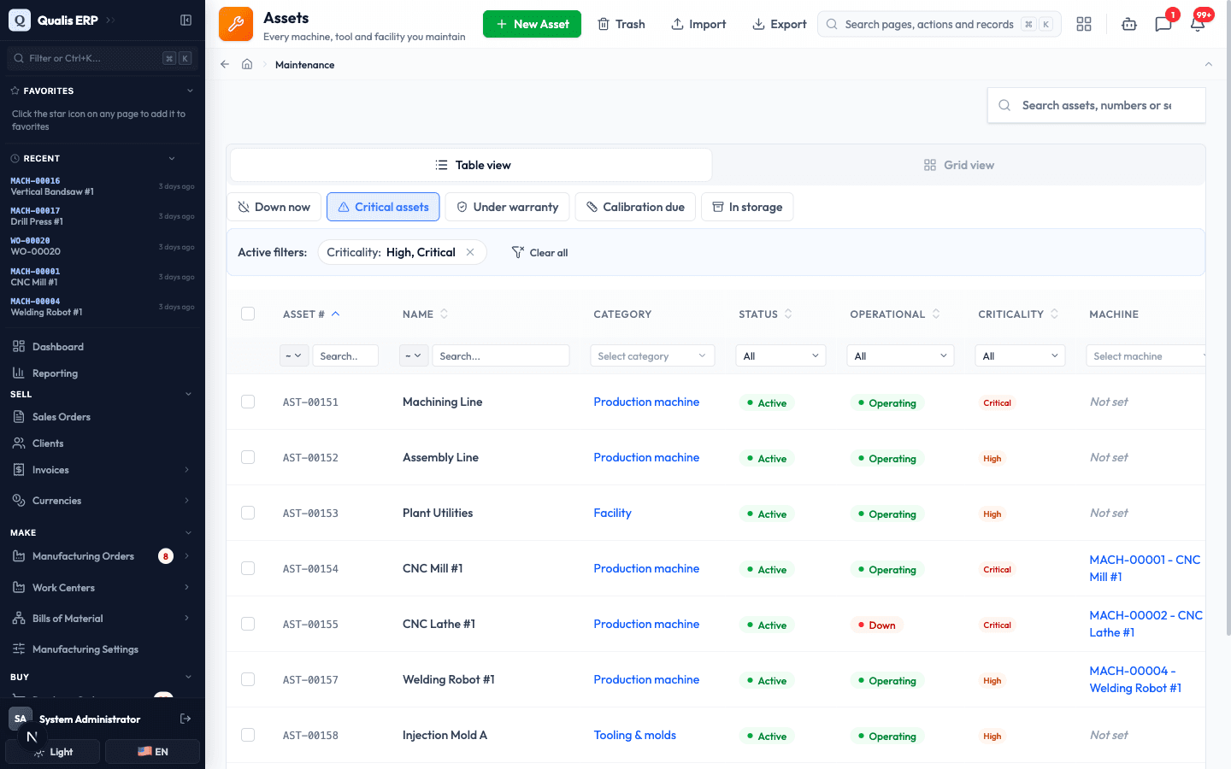
Task: Collapse the sidebar panel icon
Action: click(186, 20)
